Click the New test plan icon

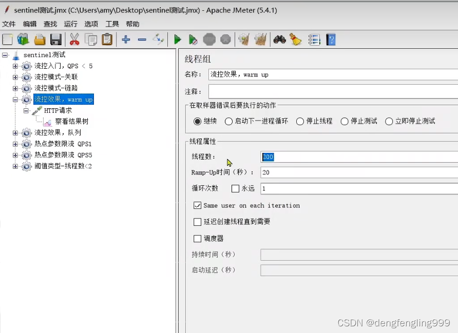[x=7, y=40]
